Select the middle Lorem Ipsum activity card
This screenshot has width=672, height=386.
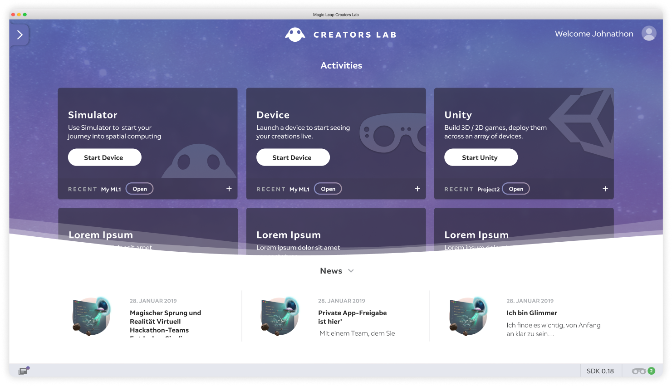pyautogui.click(x=336, y=231)
